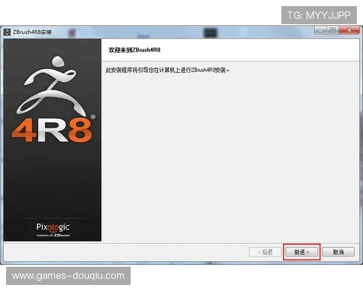
Task: Click the orange 4R8 logo
Action: 50,130
